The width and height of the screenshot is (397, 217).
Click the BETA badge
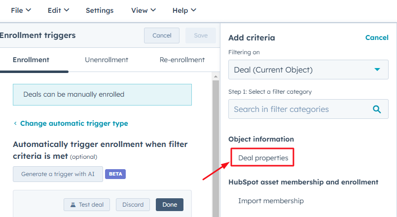115,174
